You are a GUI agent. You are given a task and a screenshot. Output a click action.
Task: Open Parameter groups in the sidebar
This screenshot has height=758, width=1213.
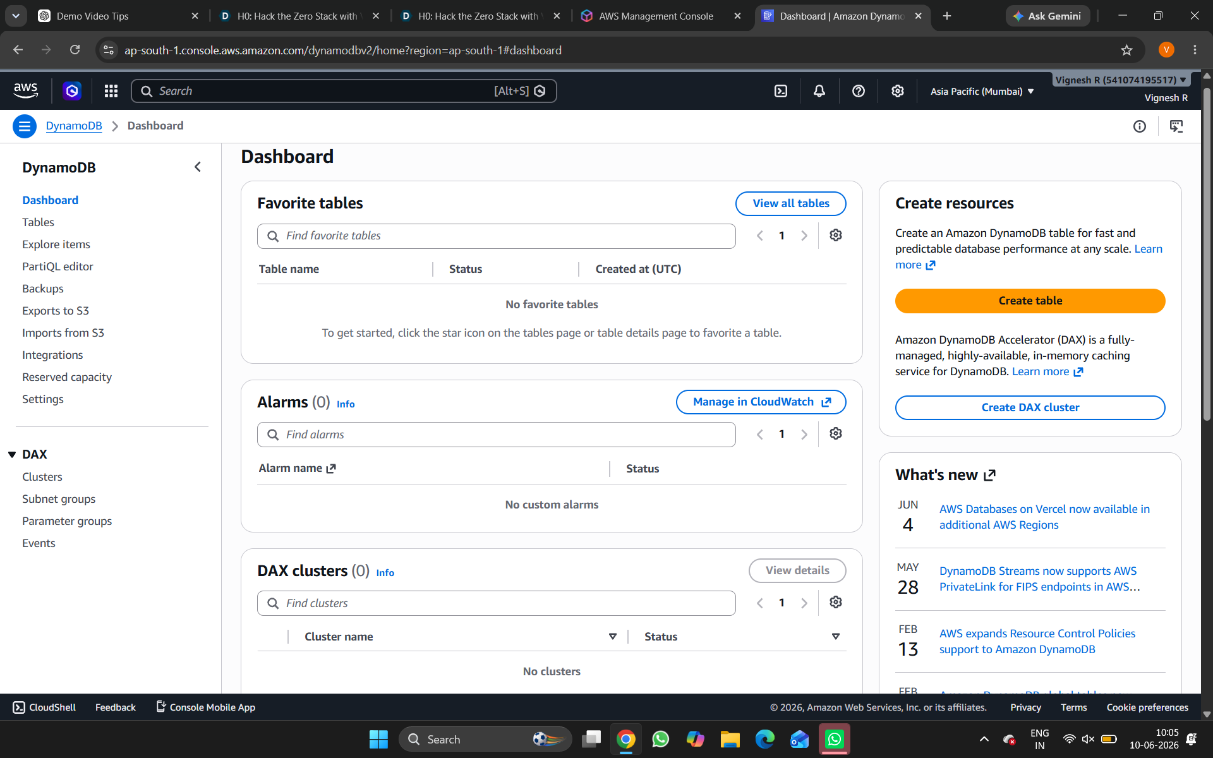tap(67, 521)
